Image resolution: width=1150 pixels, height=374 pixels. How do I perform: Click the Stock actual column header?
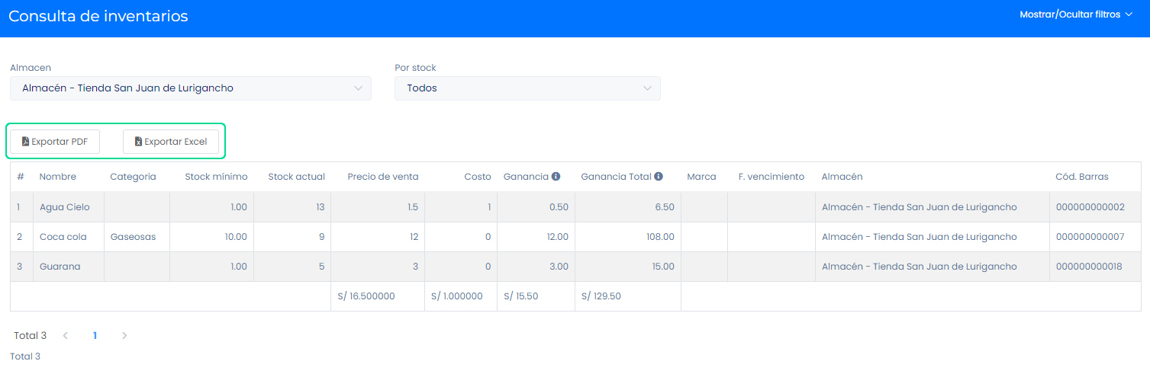(x=296, y=177)
